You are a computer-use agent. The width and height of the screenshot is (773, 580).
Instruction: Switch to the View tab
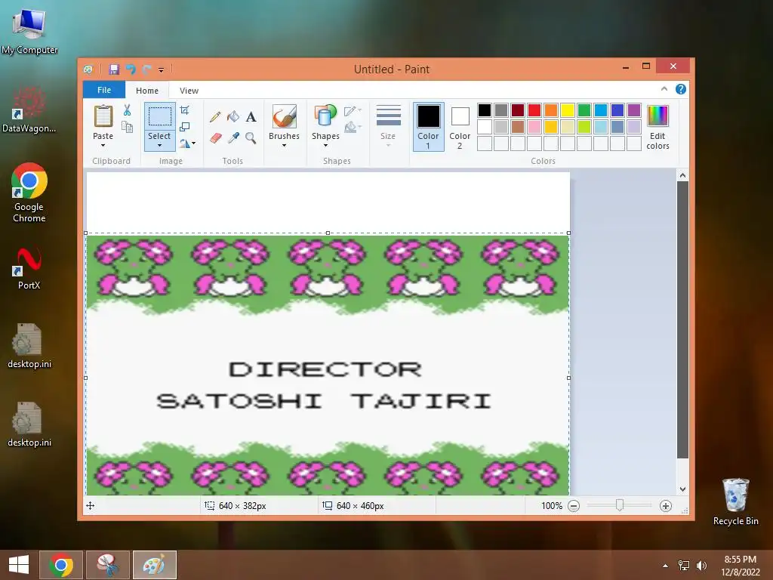pos(189,91)
